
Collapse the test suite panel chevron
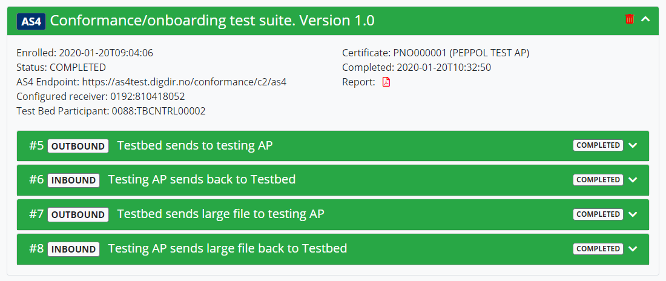pyautogui.click(x=645, y=19)
